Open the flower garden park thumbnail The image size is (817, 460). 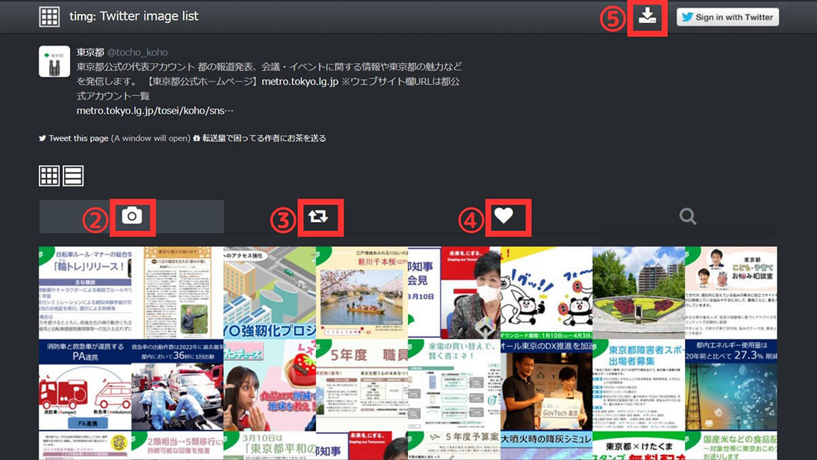(x=639, y=292)
